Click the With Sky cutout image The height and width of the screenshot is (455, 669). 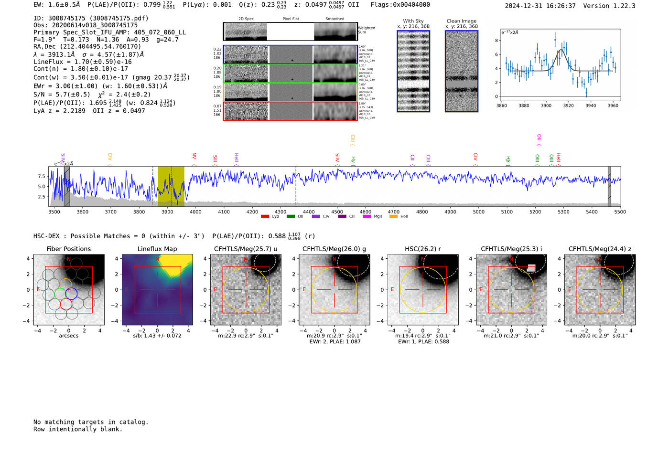tap(413, 71)
